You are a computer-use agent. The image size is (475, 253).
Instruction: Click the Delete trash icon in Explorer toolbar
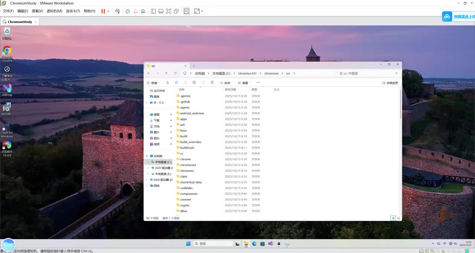212,83
